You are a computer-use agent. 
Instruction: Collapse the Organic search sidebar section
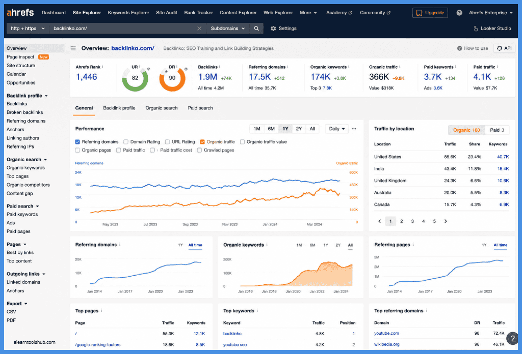pyautogui.click(x=27, y=159)
